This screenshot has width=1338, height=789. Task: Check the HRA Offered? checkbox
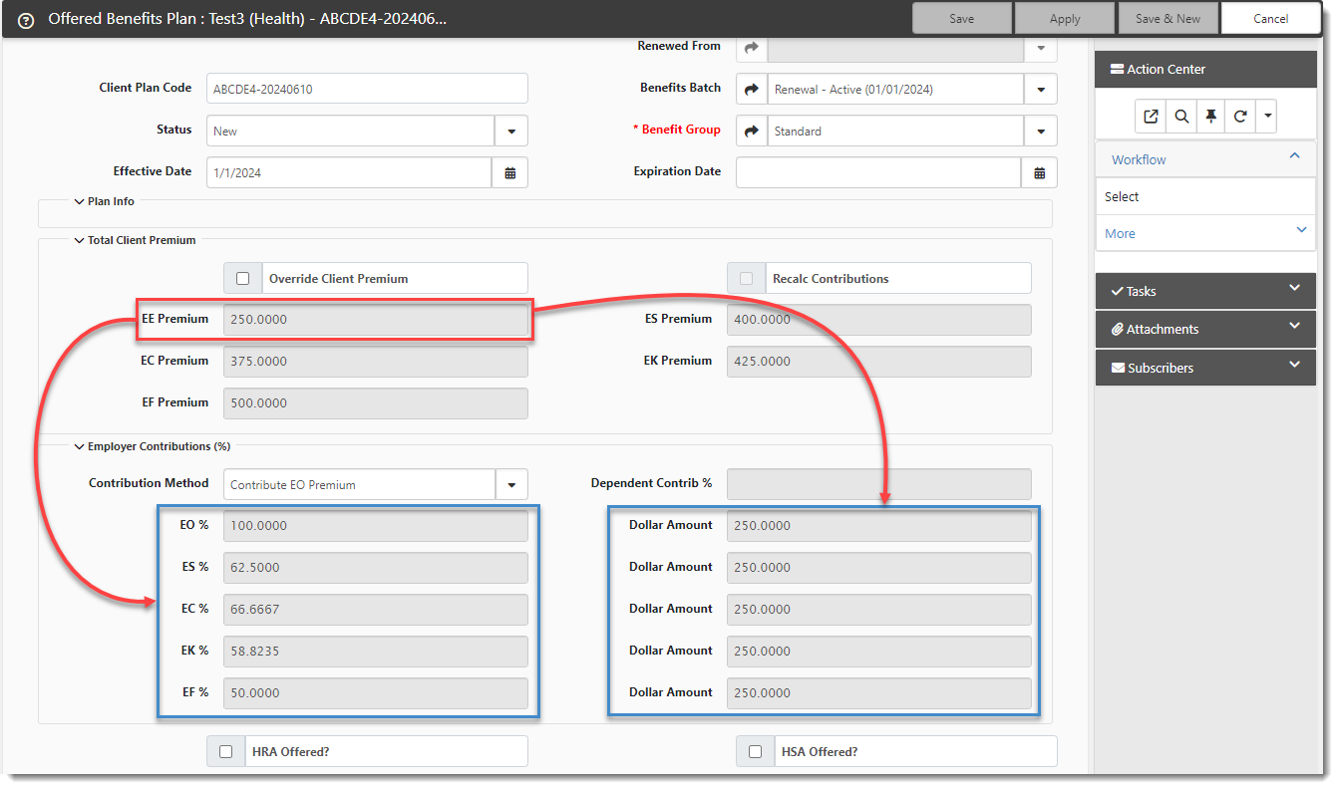pyautogui.click(x=225, y=752)
